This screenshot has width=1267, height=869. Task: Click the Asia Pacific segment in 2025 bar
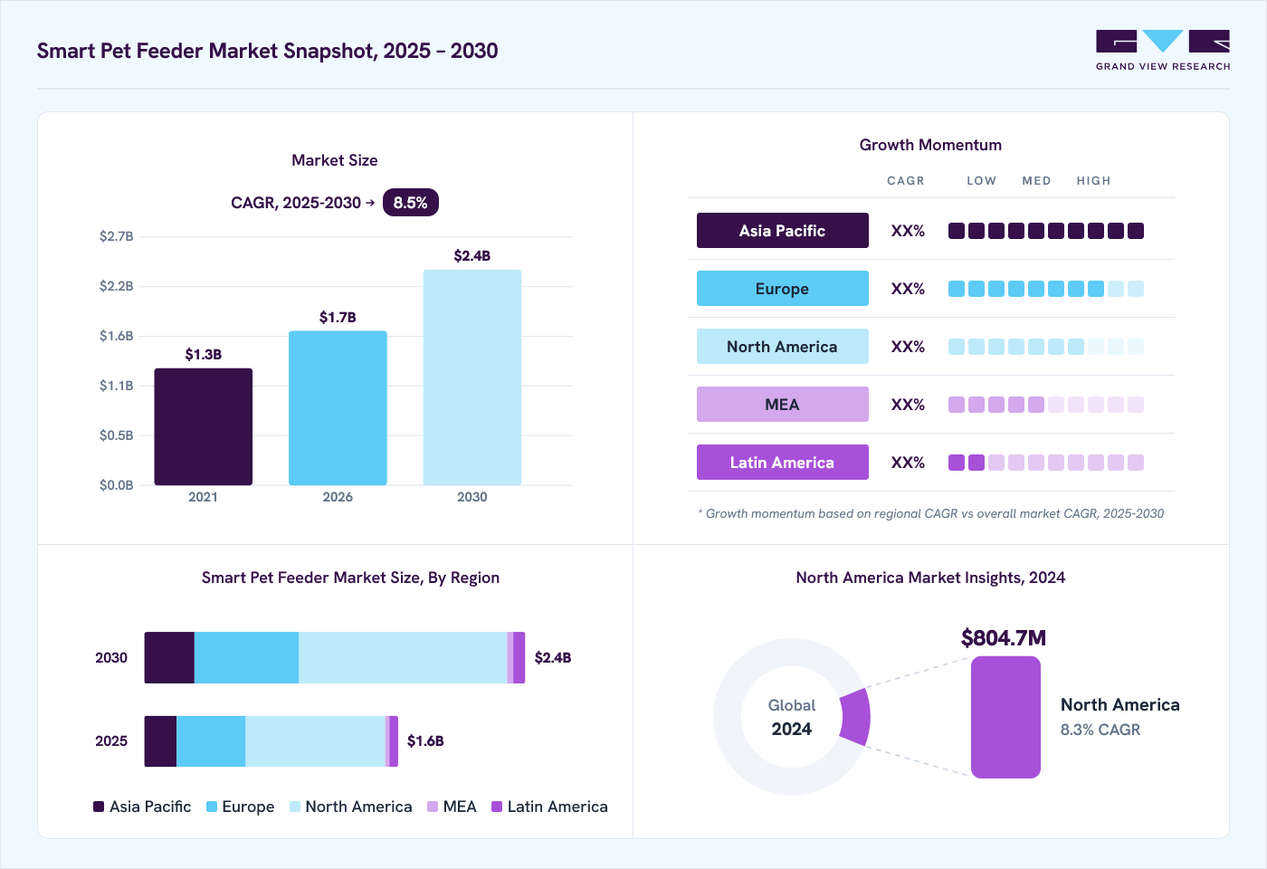[160, 741]
